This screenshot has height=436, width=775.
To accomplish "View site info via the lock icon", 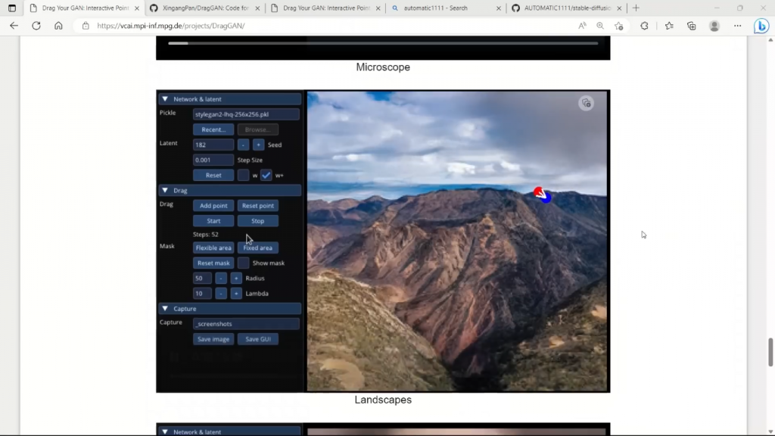I will (86, 26).
